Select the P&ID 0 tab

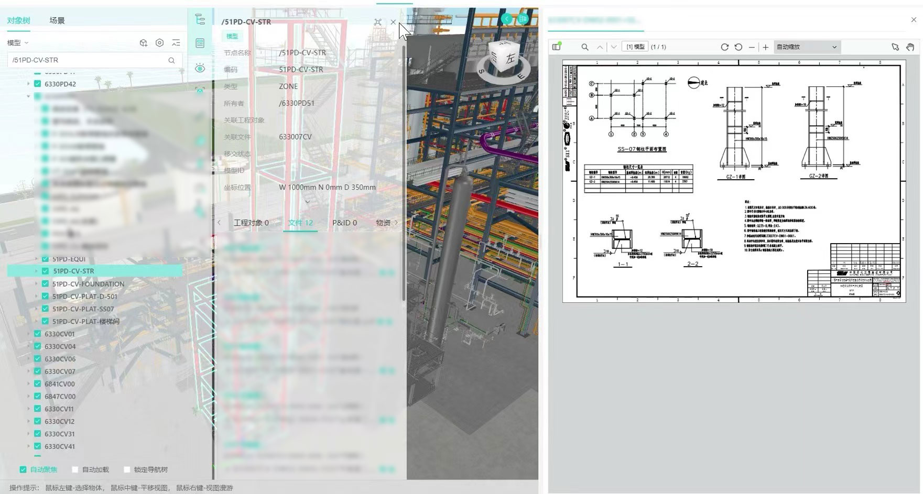pyautogui.click(x=344, y=223)
